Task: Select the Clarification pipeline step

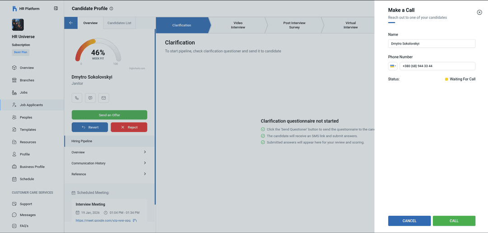Action: [x=182, y=25]
